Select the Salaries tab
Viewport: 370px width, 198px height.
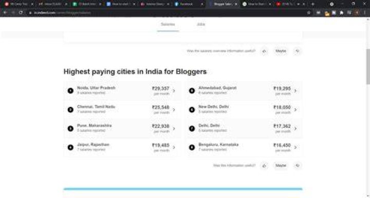168,24
